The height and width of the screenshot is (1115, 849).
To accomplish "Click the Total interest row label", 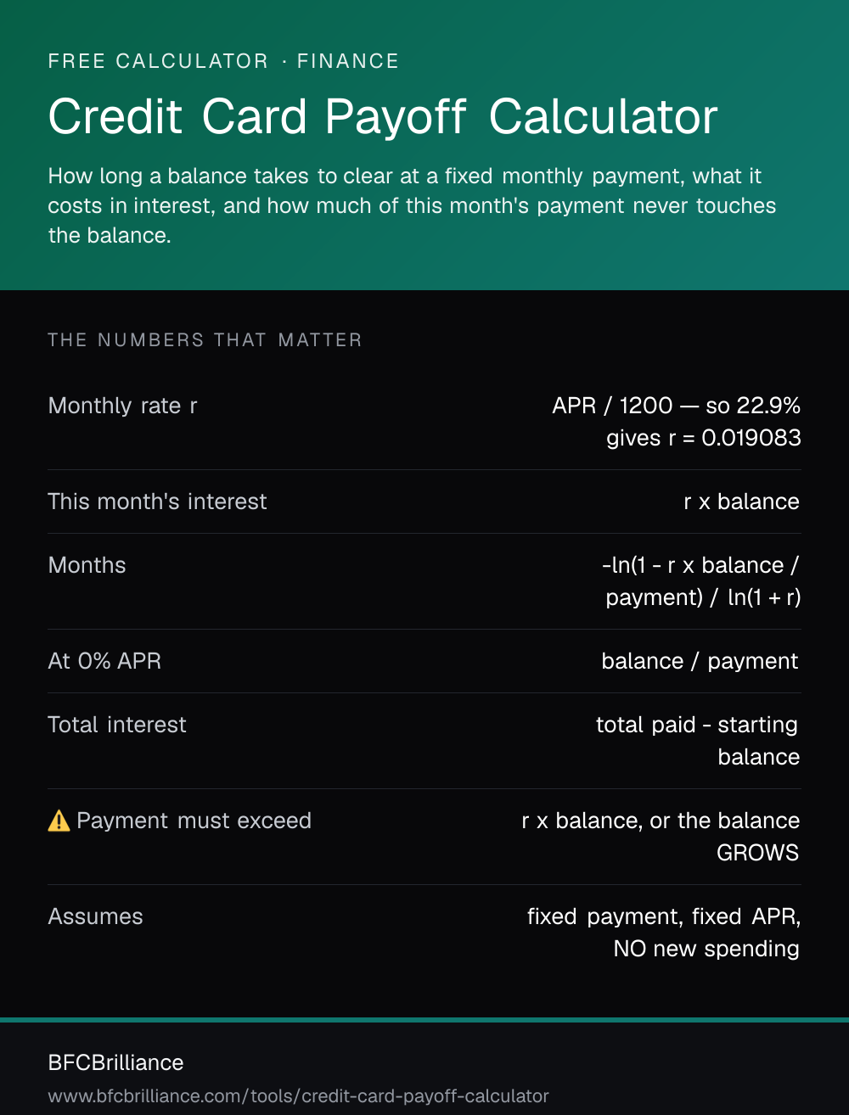I will tap(117, 725).
